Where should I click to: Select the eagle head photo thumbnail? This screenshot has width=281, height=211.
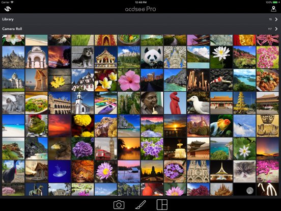point(60,149)
